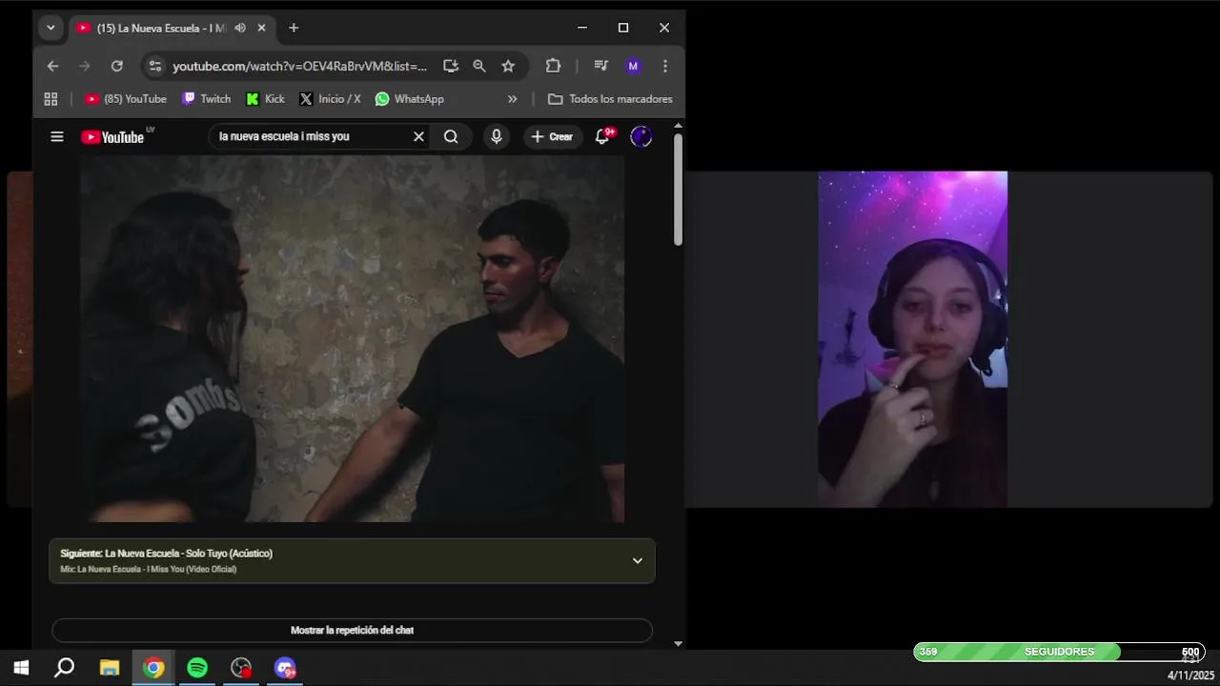Open File Explorer from the taskbar
The width and height of the screenshot is (1220, 686).
coord(110,668)
